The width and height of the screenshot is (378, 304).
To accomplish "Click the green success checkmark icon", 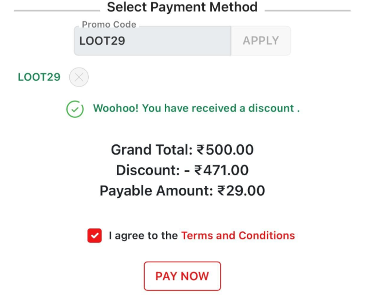I will [x=75, y=109].
